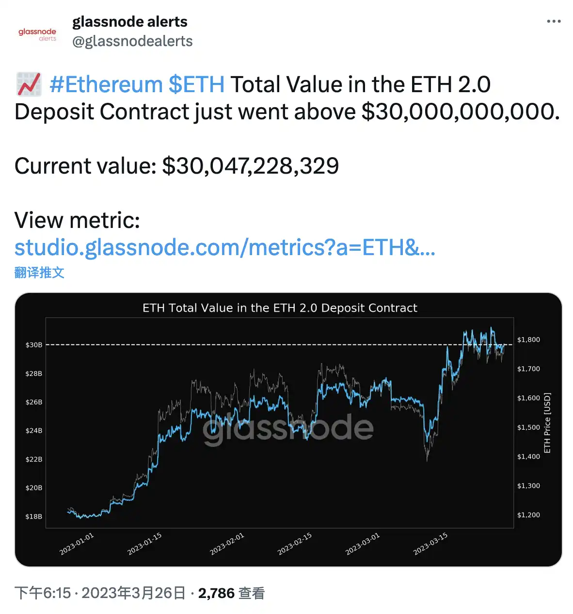Open the glassnode alerts display name
Viewport: 573px width, 614px height.
coord(129,22)
